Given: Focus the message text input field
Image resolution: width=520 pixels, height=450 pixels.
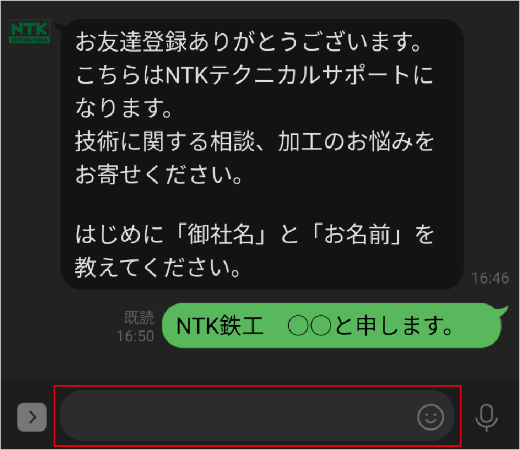Looking at the screenshot, I should click(x=257, y=415).
